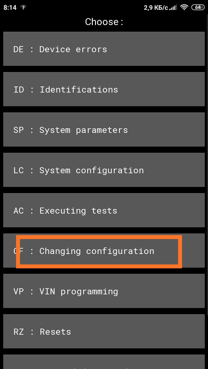
Task: Tap the partially visible bottom list item
Action: [104, 362]
